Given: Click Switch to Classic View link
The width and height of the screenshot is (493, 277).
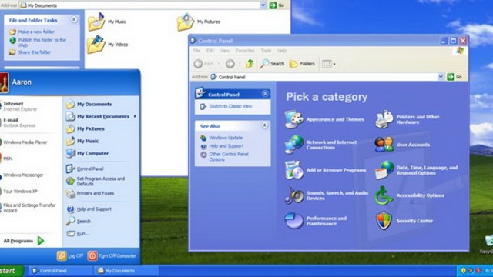Looking at the screenshot, I should tap(230, 106).
